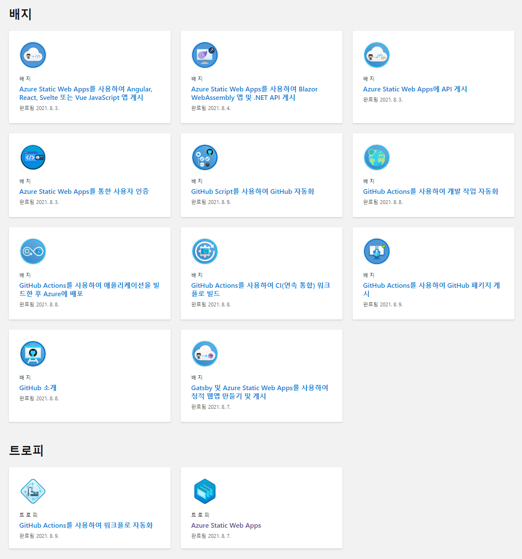This screenshot has width=522, height=559.
Task: Open Gatsby 정적 웹앱 만들기 및 게시 link
Action: [260, 392]
